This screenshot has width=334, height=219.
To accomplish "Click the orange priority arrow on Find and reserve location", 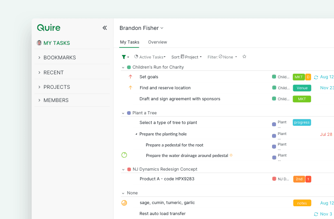I will pyautogui.click(x=131, y=88).
